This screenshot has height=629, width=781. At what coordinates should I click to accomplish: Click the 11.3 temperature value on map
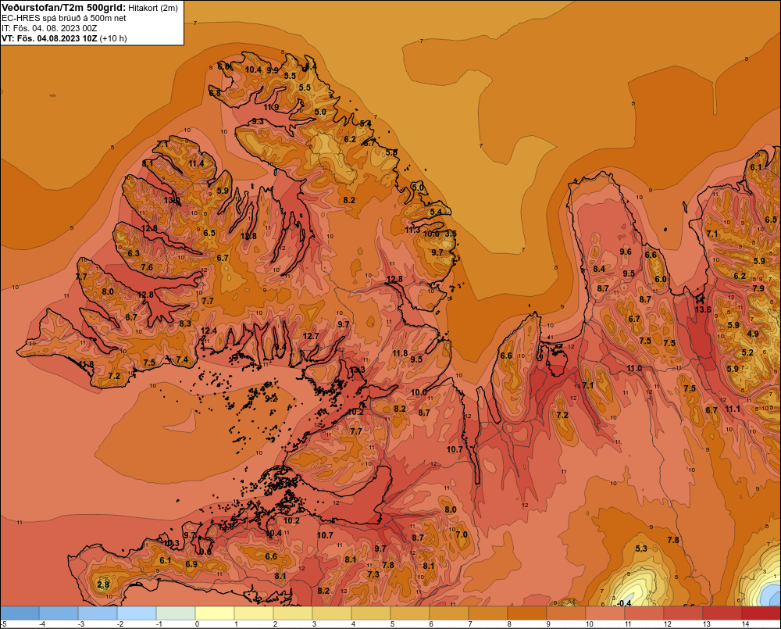(x=412, y=230)
